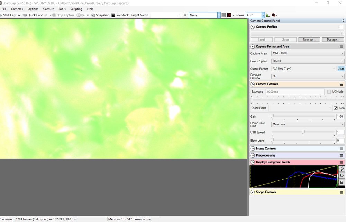Open the Options menu

[x=33, y=9]
